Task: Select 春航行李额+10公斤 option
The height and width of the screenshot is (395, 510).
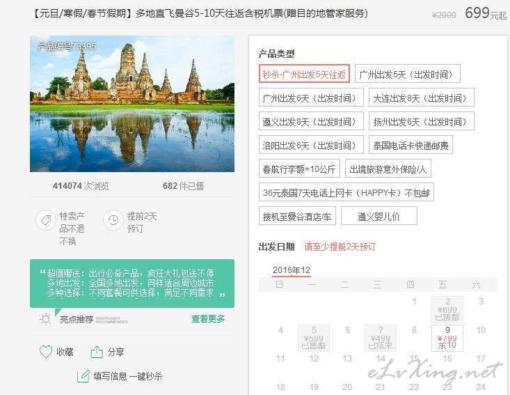Action: click(x=299, y=169)
